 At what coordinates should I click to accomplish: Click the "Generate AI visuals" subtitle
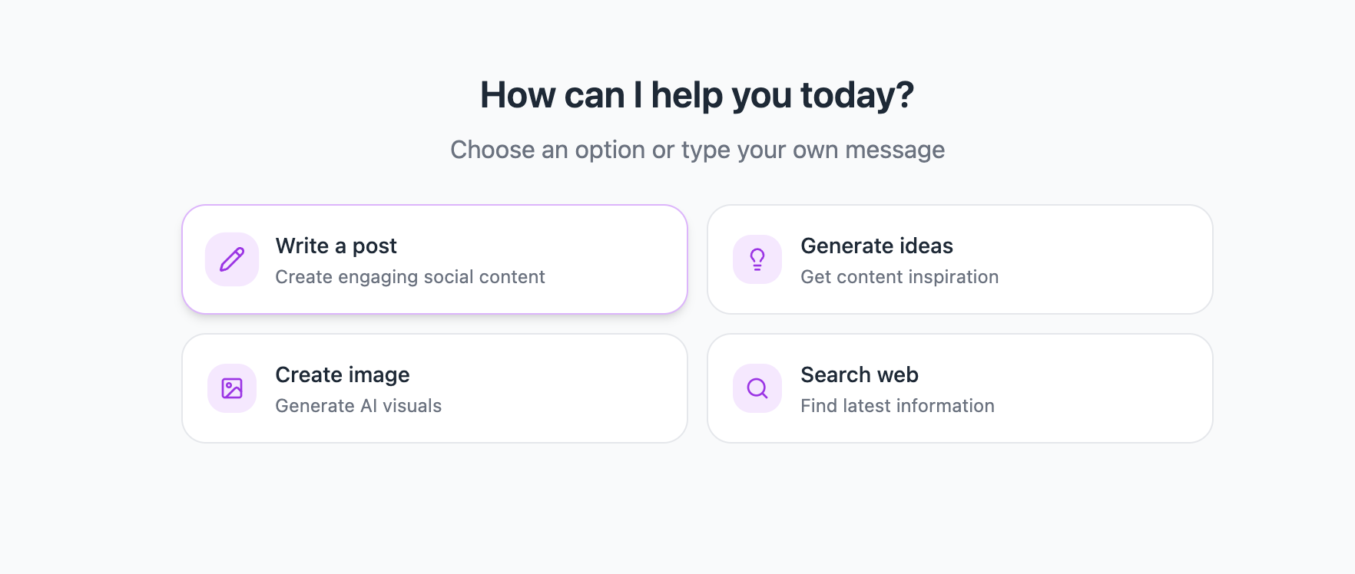pyautogui.click(x=358, y=406)
